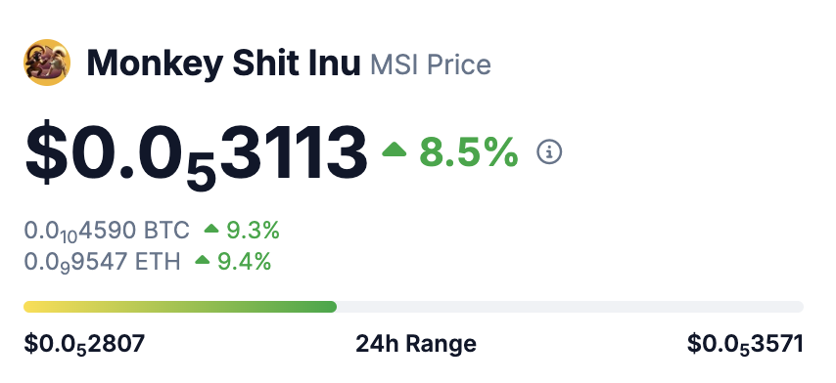The width and height of the screenshot is (836, 383).
Task: Click the MSI Price label
Action: click(x=431, y=65)
